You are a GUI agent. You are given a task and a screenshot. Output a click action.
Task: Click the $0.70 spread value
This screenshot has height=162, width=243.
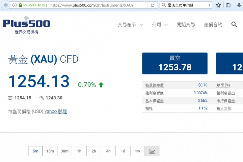pos(203,85)
